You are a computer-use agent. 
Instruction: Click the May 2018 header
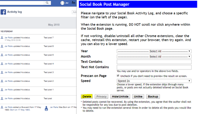tap(54, 25)
